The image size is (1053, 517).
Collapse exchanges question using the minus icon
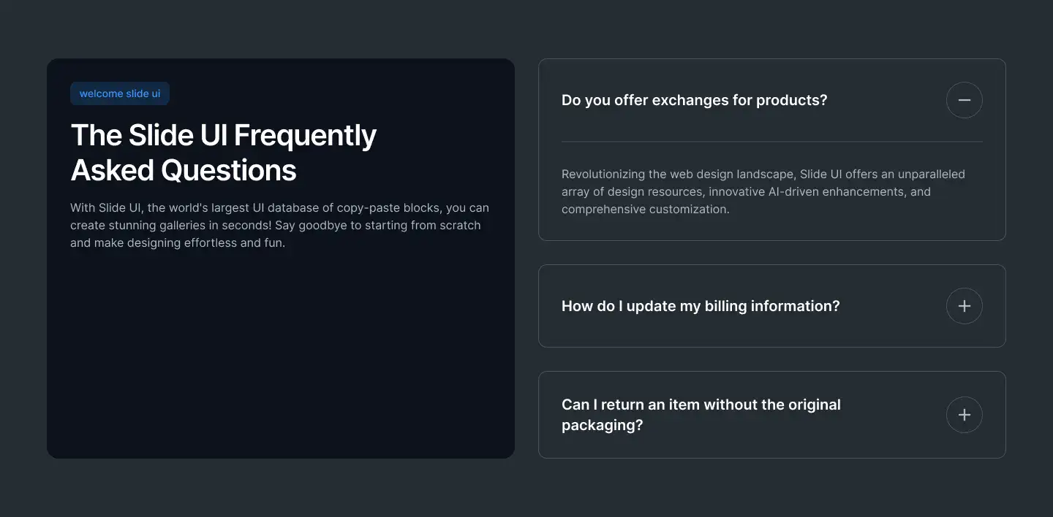[x=964, y=100]
